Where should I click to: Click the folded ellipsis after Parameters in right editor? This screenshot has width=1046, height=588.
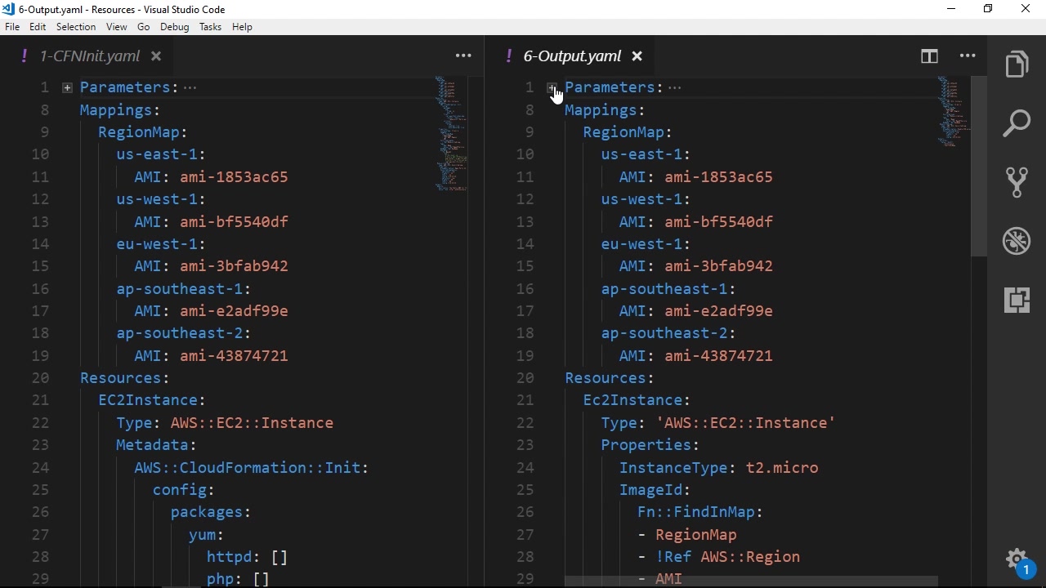coord(675,88)
